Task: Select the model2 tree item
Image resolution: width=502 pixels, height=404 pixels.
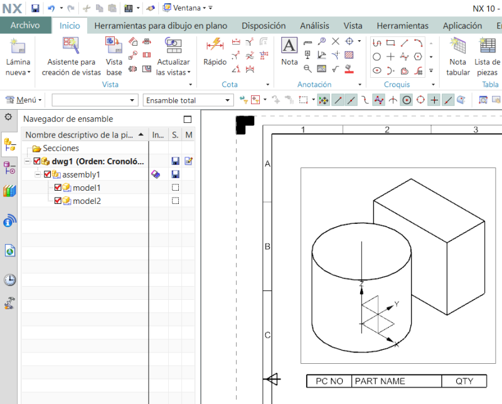Action: point(87,201)
